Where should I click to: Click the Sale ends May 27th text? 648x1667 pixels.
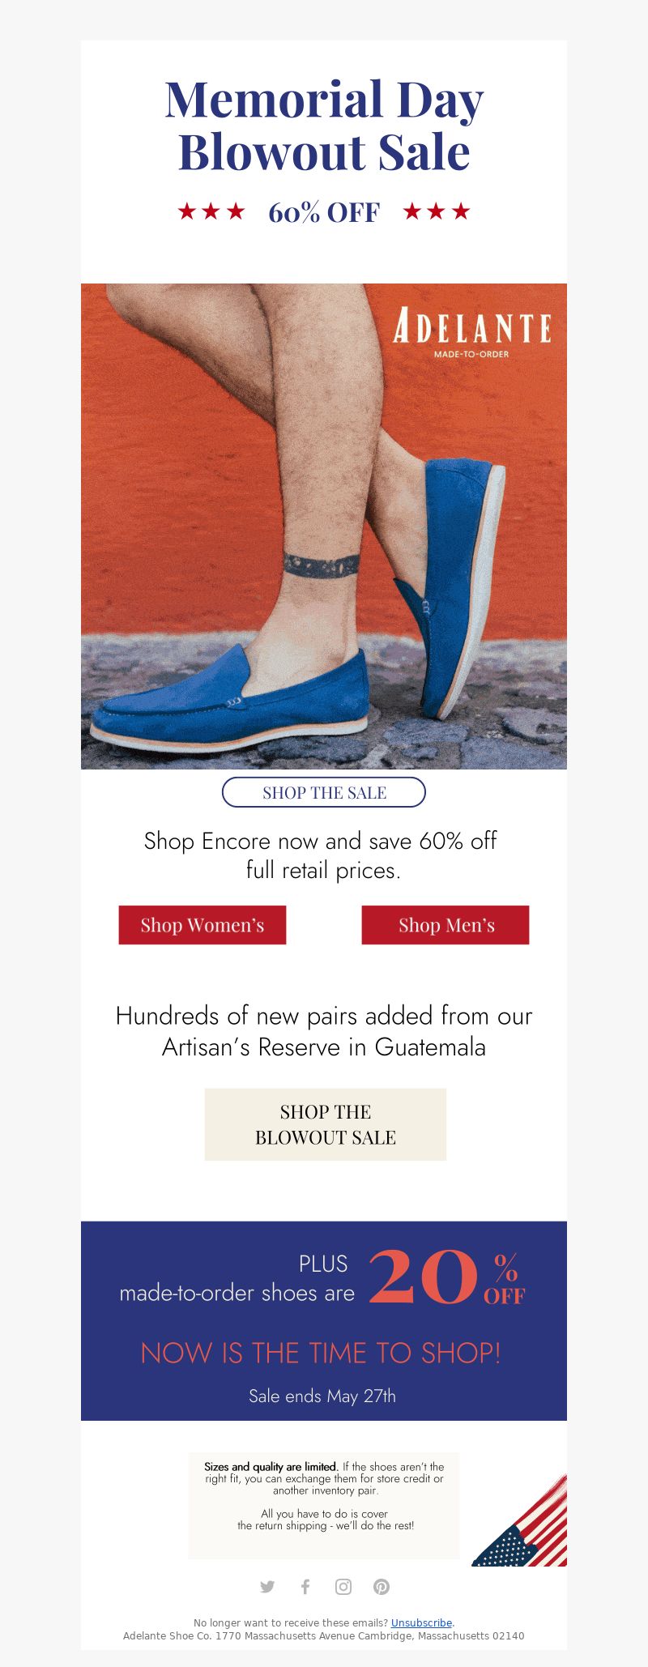[x=322, y=1396]
